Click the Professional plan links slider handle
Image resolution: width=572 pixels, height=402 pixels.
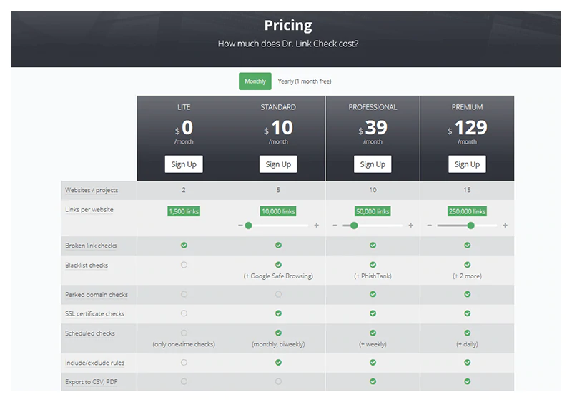click(354, 226)
